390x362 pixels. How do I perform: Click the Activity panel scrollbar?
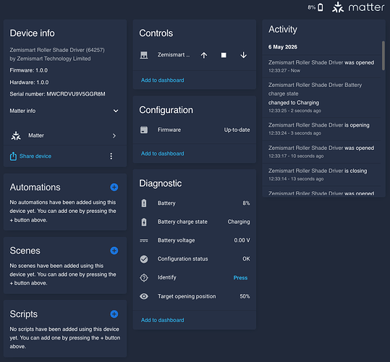pos(383,56)
